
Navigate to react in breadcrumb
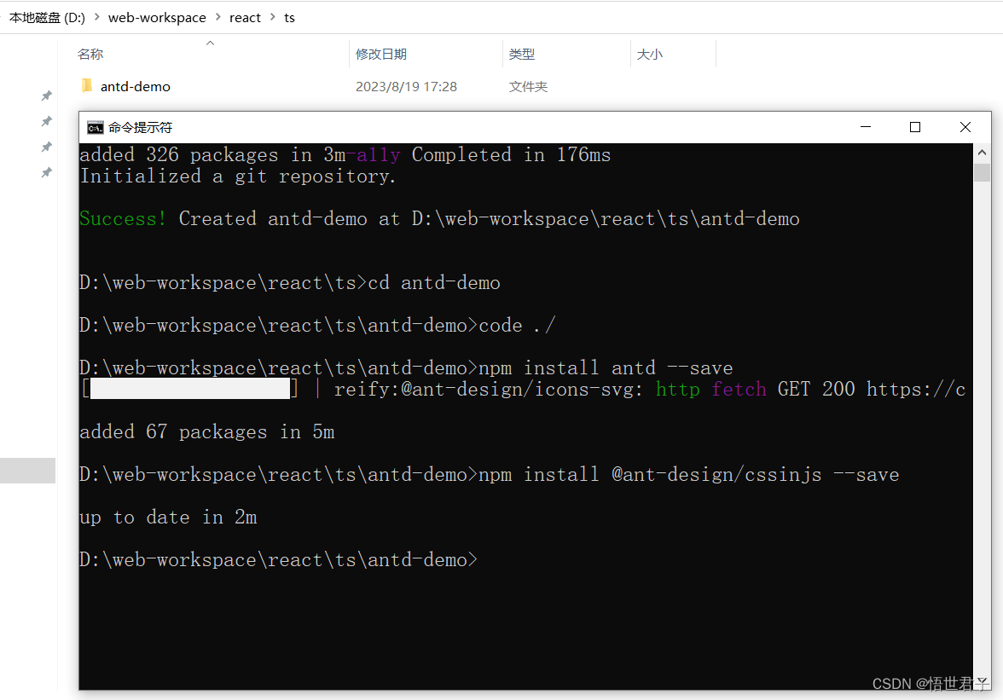tap(245, 18)
